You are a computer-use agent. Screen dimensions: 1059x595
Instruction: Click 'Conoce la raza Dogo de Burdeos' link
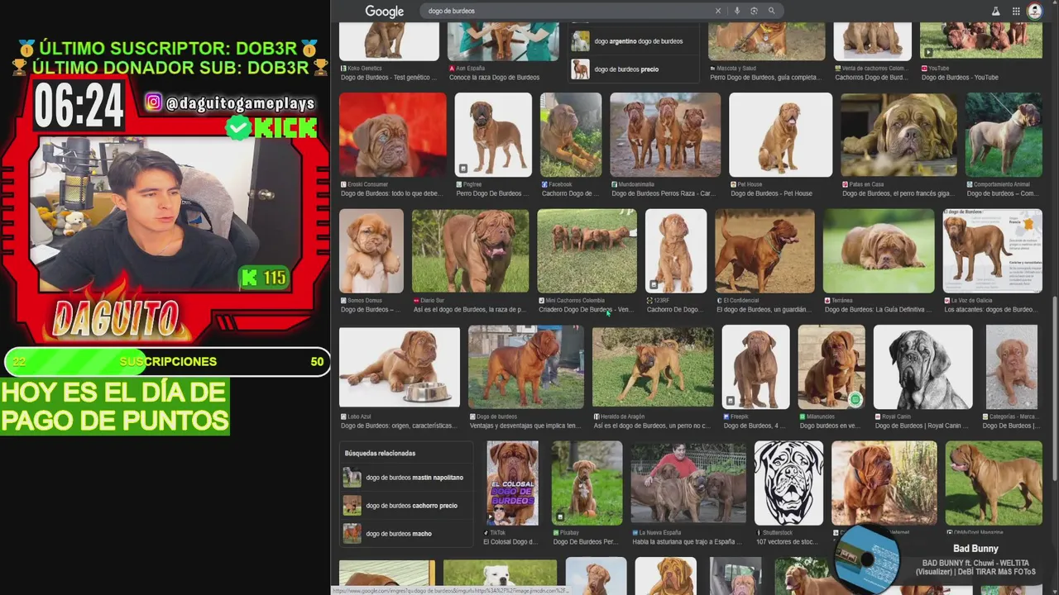pos(495,78)
